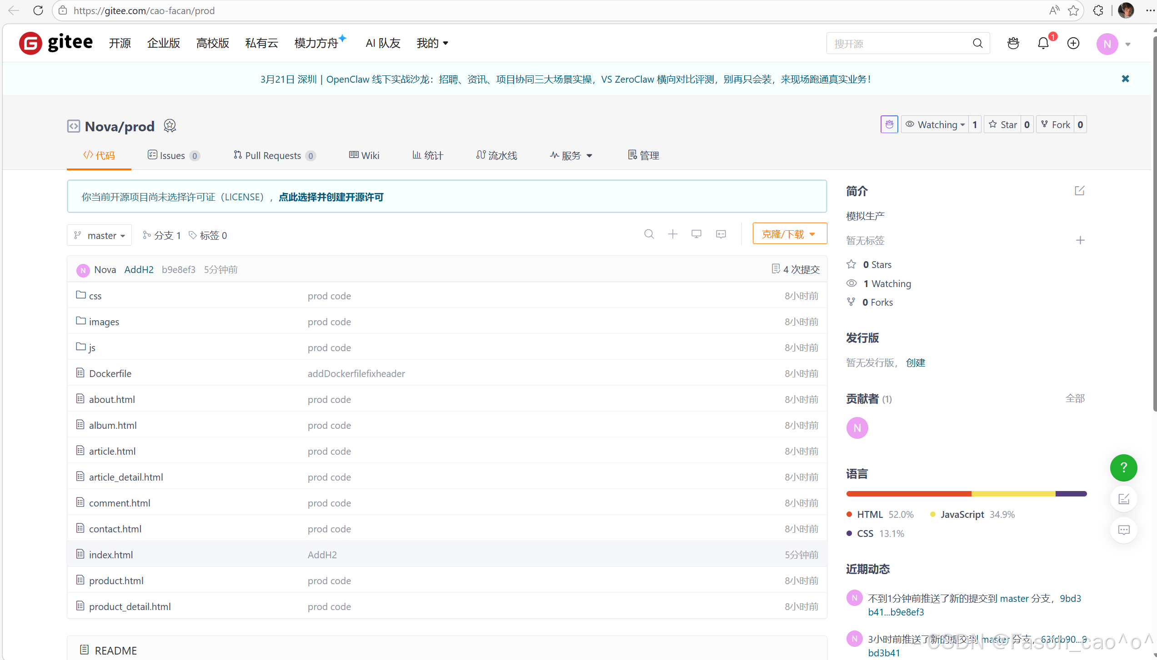Image resolution: width=1157 pixels, height=660 pixels.
Task: Click the plus create-new icon in header
Action: (1073, 44)
